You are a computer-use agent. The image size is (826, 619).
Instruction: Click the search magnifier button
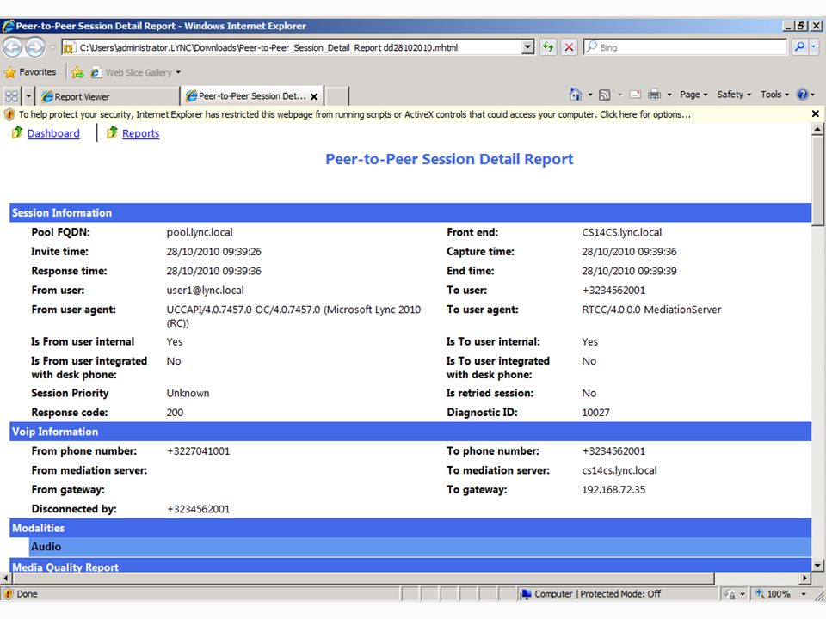(799, 46)
